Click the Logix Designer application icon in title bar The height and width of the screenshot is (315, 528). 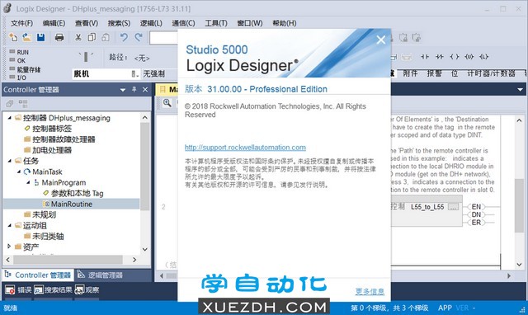pos(7,8)
